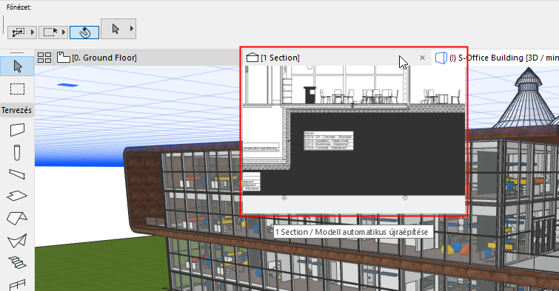Screen dimensions: 559x291
Task: Select the Slab tool
Action: pos(17,195)
